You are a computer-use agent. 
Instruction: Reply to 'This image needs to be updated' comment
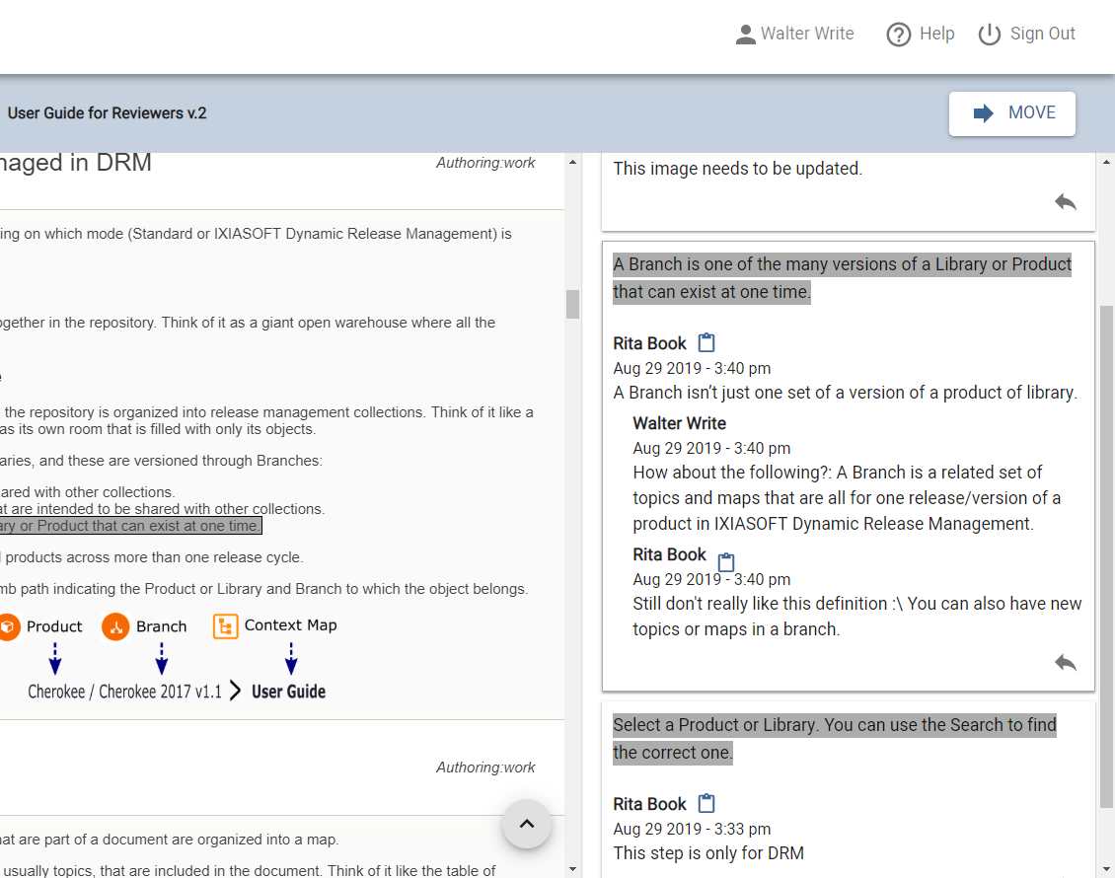1066,202
